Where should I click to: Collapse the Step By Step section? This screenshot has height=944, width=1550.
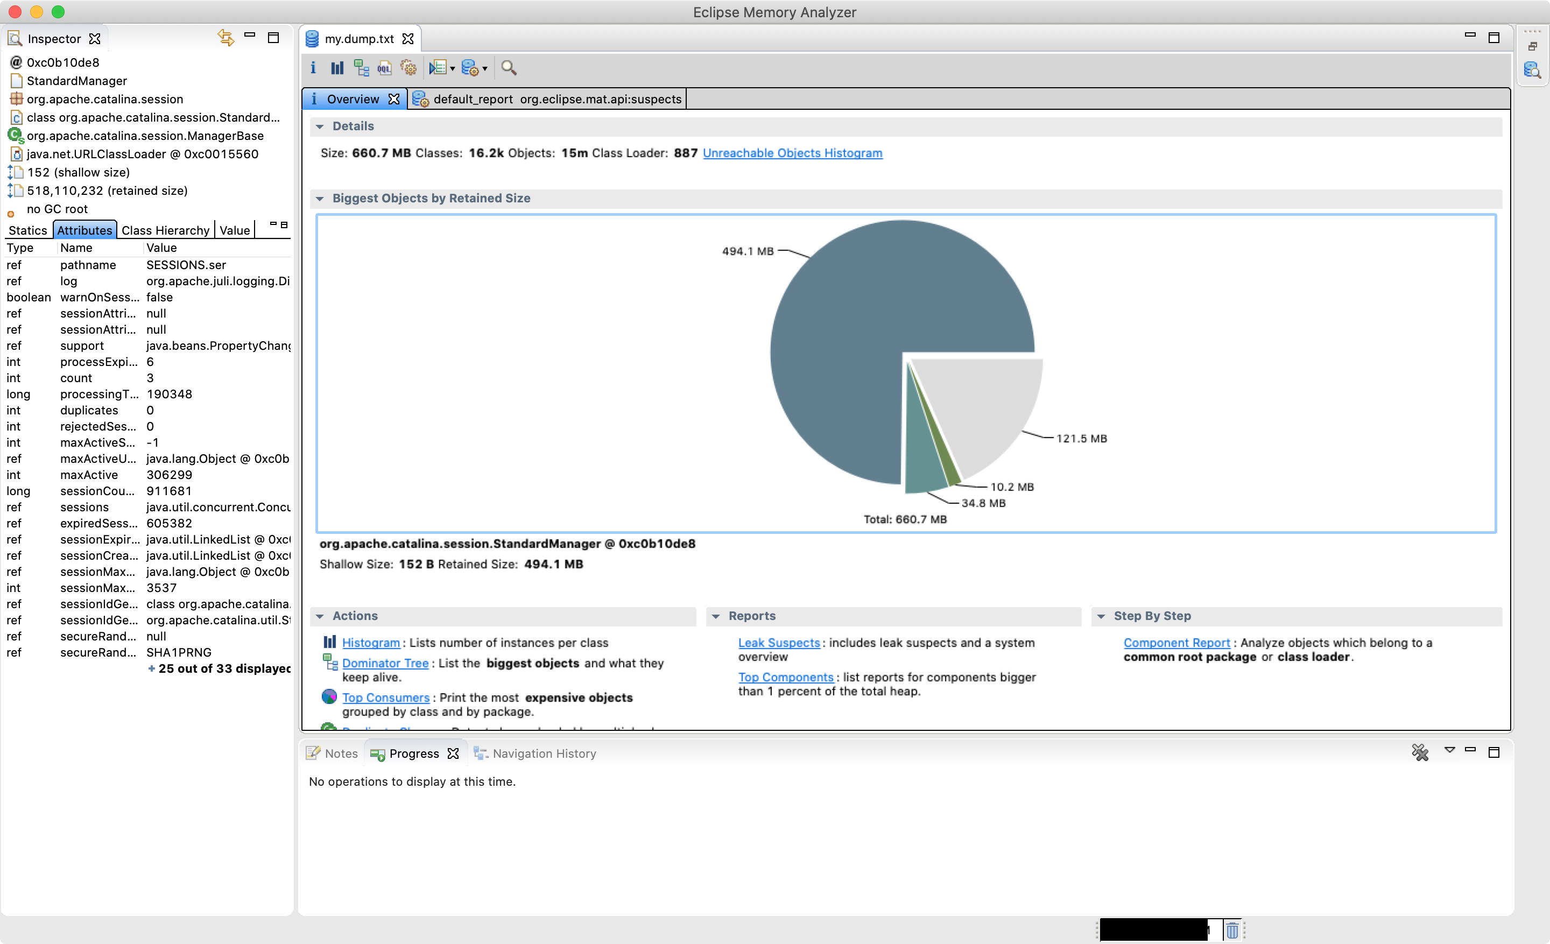1101,616
